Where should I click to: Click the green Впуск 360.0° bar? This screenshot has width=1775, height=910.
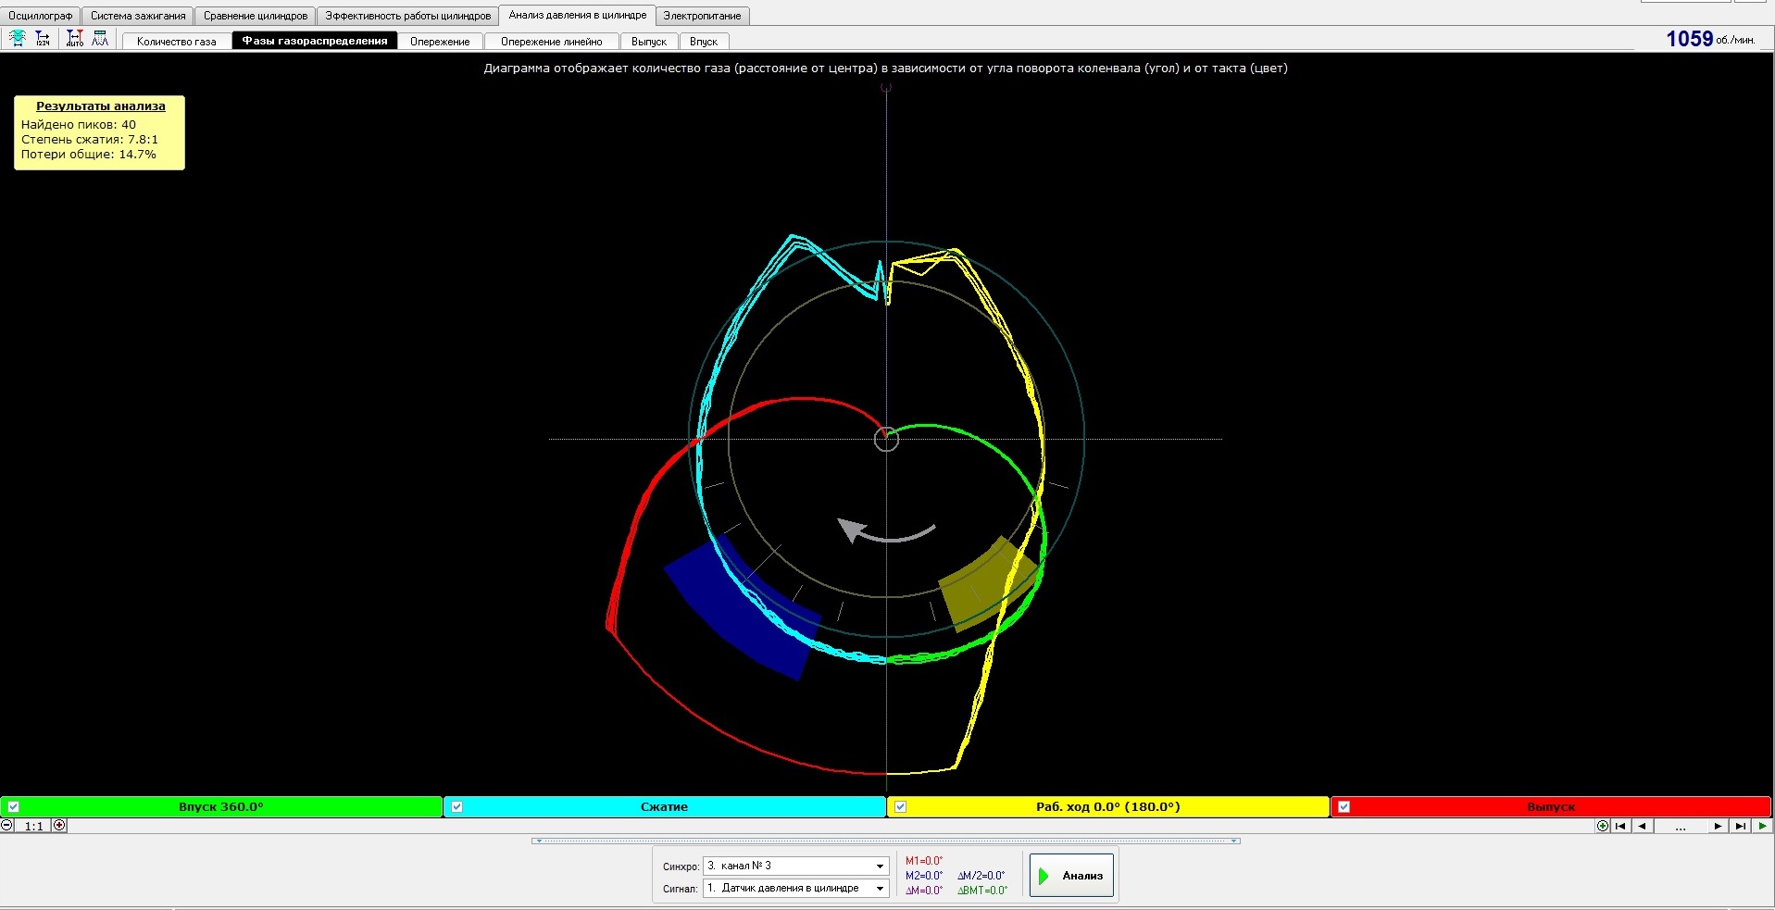pos(221,806)
